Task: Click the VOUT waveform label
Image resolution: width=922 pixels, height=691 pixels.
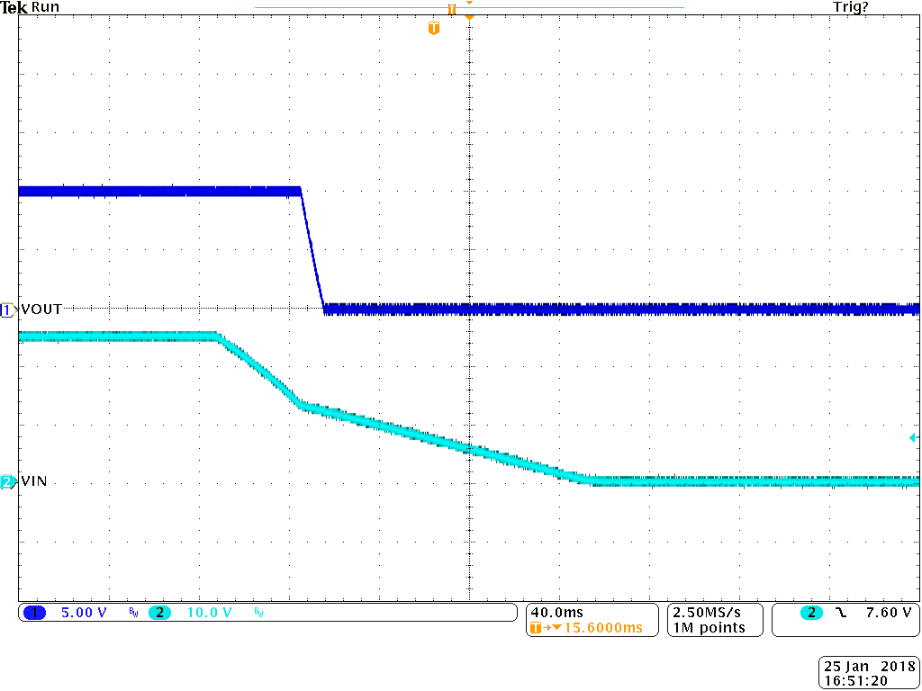Action: click(x=40, y=309)
